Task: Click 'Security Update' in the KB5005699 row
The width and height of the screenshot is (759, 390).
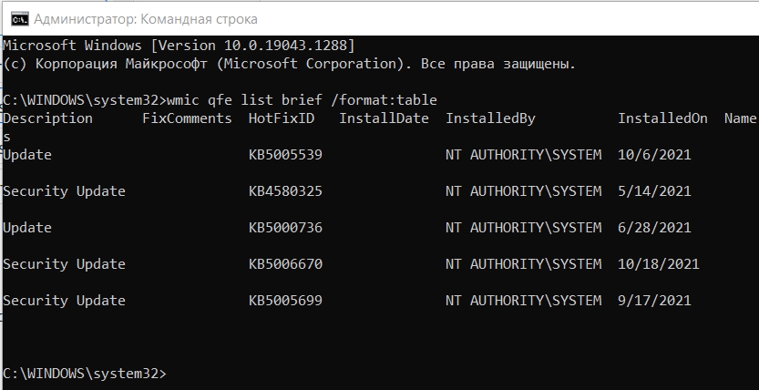Action: pos(65,301)
